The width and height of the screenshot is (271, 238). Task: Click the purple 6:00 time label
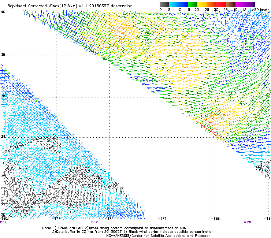[x=4, y=222]
